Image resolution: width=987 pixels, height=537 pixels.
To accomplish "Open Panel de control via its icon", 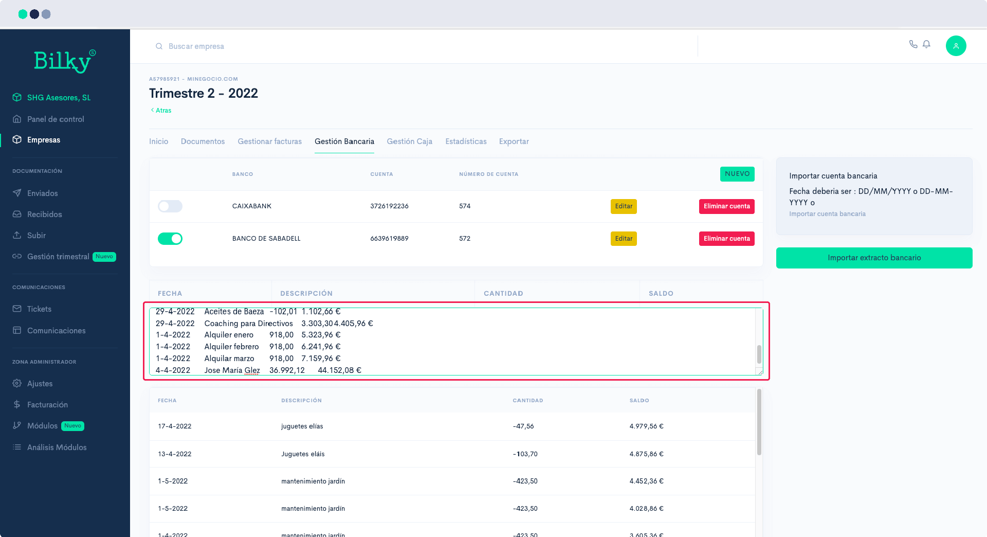I will point(17,119).
